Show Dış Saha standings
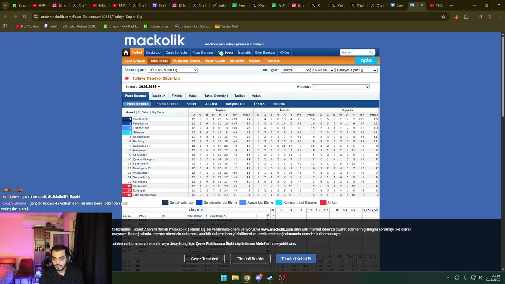This screenshot has width=505, height=284. coord(158,112)
